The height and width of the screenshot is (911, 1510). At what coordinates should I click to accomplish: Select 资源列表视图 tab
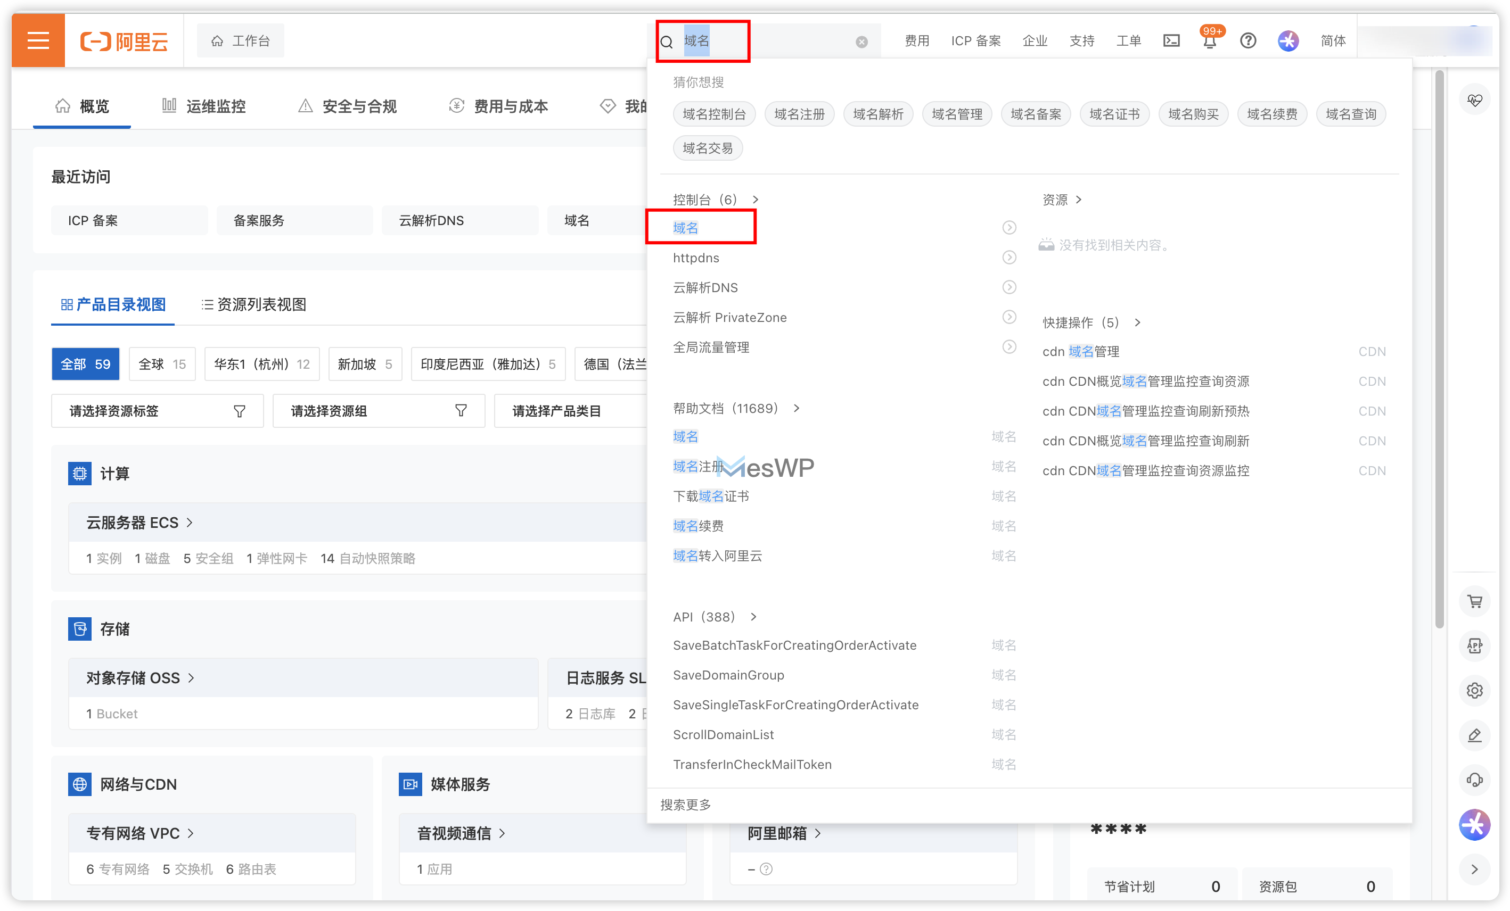(255, 304)
